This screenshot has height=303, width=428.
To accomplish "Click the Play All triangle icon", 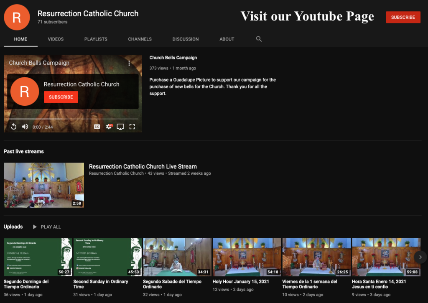I will coord(35,227).
